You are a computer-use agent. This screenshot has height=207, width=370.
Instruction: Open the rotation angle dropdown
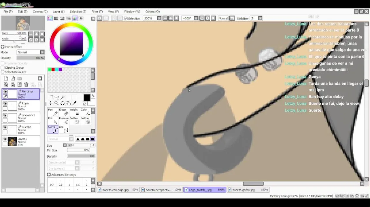[x=196, y=18]
